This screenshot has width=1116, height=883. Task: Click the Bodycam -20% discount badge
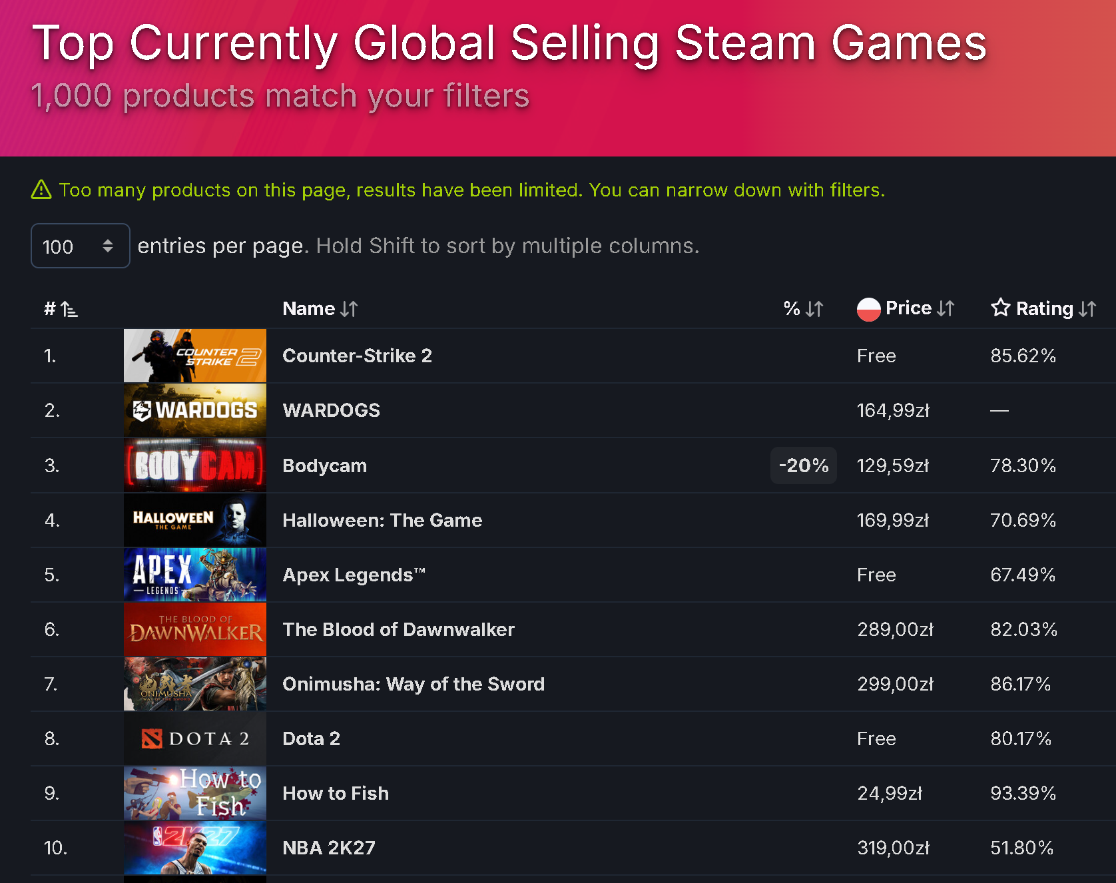click(x=804, y=465)
